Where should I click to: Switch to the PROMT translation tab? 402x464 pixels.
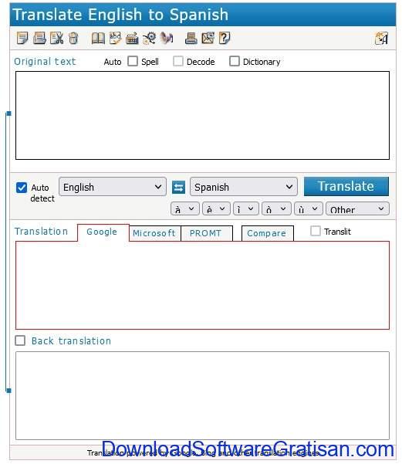coord(207,233)
